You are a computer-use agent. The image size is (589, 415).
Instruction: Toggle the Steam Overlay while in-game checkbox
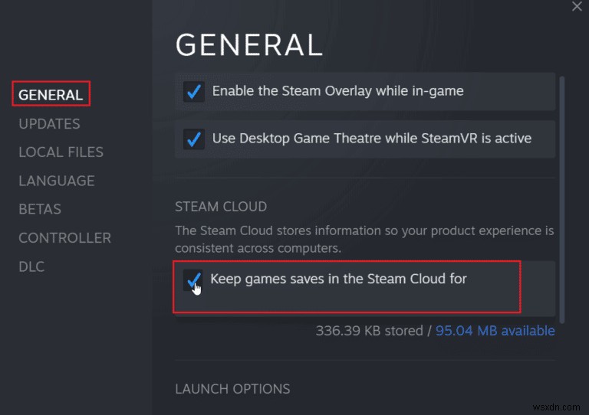coord(193,92)
